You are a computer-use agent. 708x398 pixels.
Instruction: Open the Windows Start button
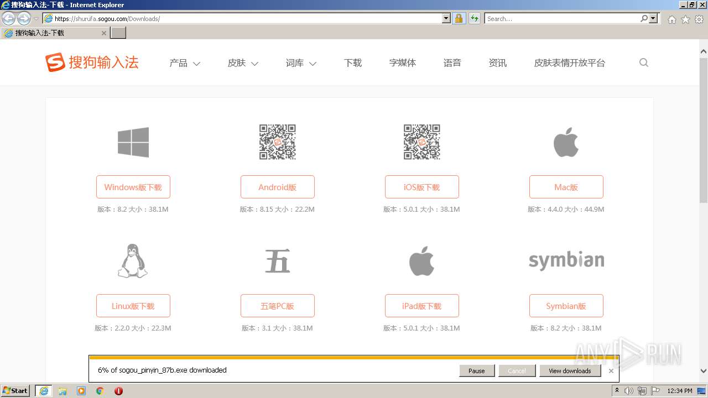16,391
